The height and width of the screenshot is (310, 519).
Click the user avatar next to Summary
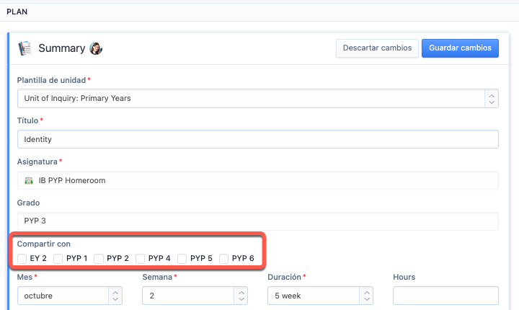(x=96, y=48)
